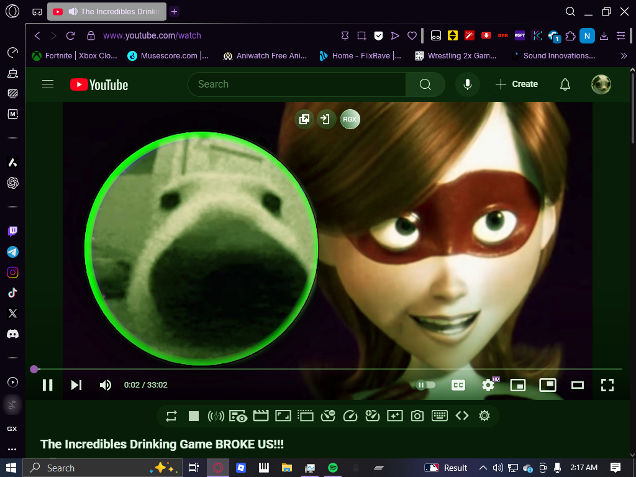
Task: Open Aniwatch Free Anime bookmark
Action: point(265,56)
